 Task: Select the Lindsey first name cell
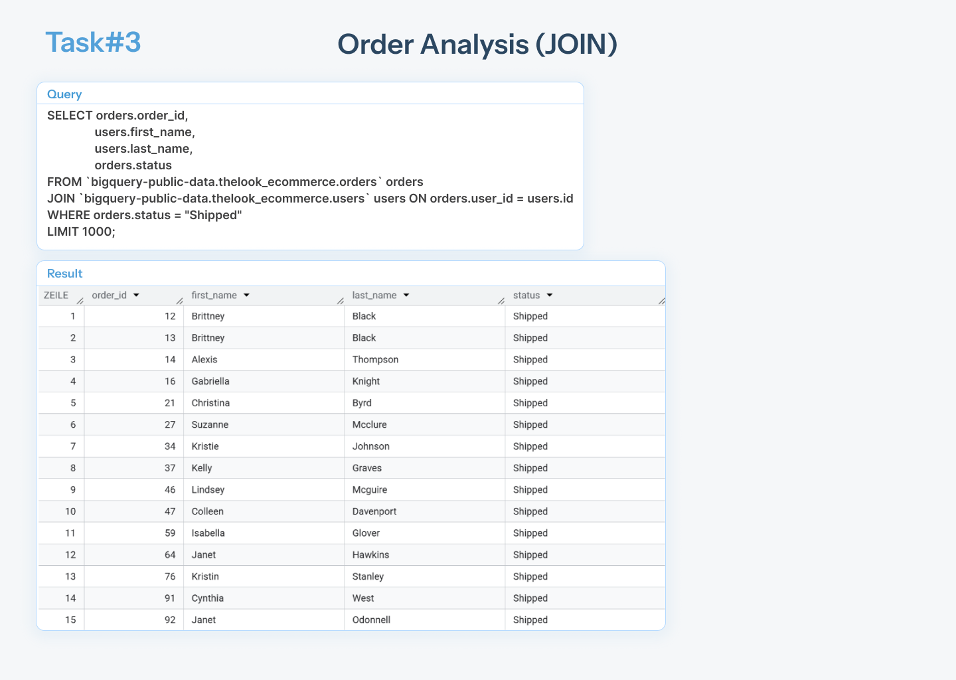(264, 490)
